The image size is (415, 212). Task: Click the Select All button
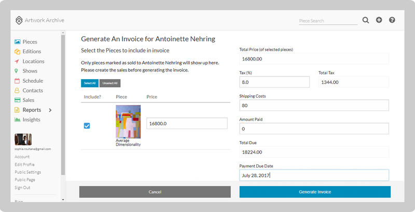tap(89, 83)
